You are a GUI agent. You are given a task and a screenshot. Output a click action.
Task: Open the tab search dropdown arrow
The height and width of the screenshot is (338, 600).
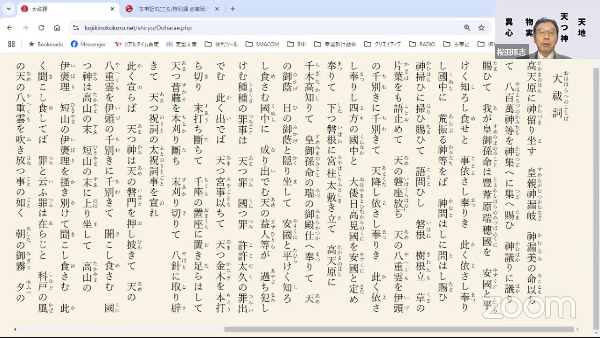pos(8,9)
